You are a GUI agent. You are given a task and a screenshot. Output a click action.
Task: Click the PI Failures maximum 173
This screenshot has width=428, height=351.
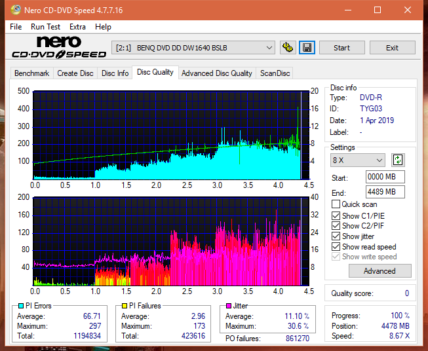[199, 326]
